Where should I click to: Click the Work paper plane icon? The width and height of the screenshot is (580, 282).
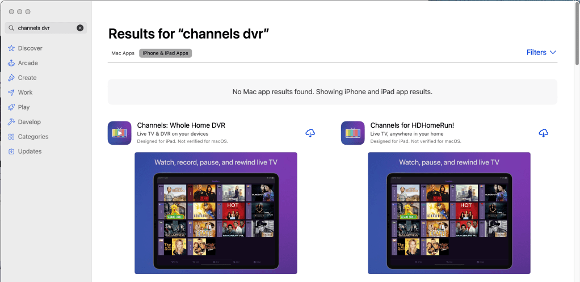tap(11, 92)
